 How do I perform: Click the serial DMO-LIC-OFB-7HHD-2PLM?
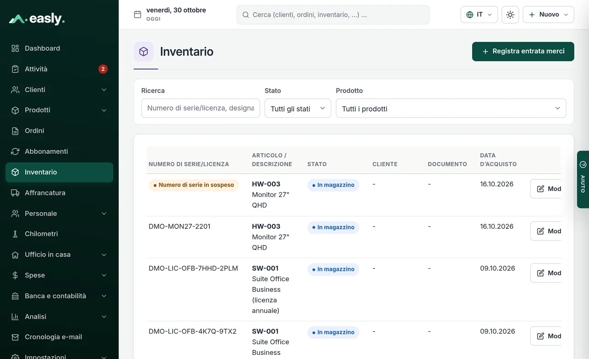tap(193, 268)
